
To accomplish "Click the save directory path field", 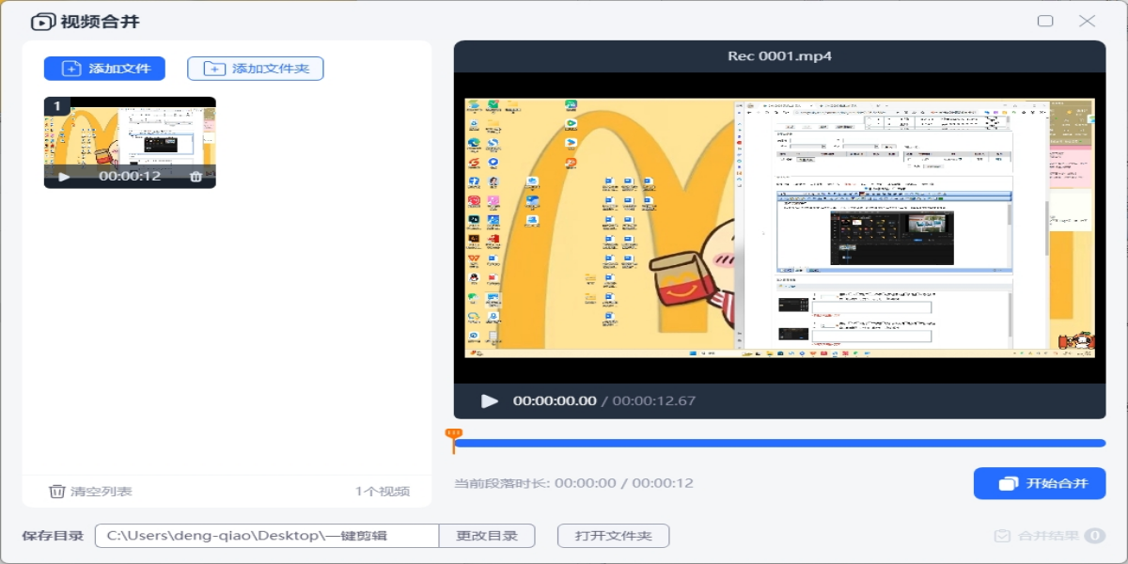I will (x=267, y=536).
